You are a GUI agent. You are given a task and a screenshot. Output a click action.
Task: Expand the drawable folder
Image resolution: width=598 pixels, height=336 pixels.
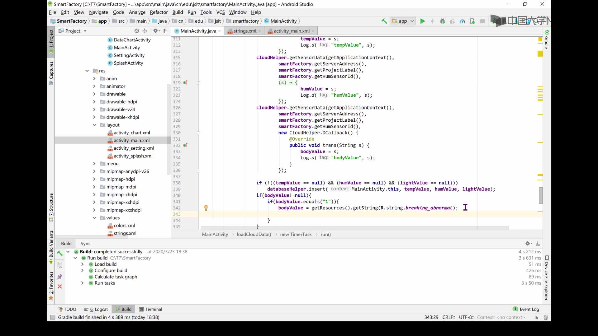tap(94, 94)
